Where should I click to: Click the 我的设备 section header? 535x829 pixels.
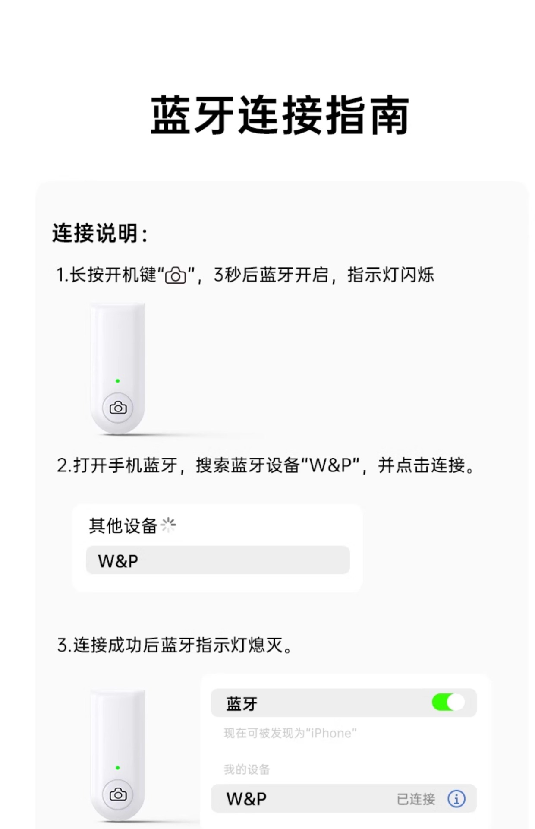247,769
